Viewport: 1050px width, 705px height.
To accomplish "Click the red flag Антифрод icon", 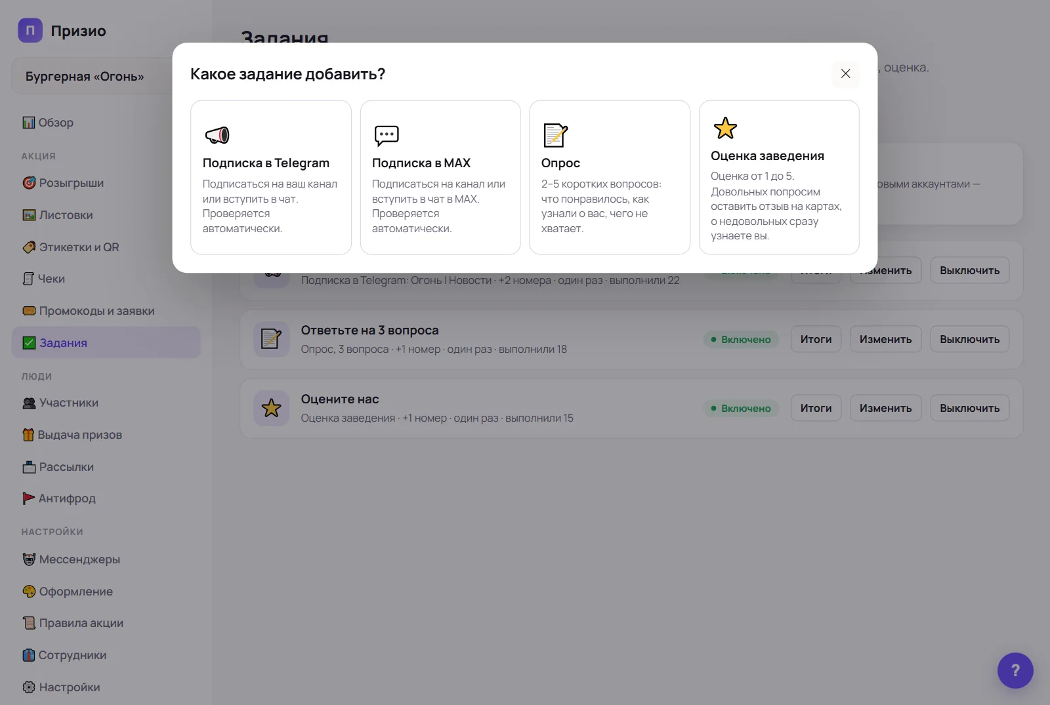I will (28, 498).
